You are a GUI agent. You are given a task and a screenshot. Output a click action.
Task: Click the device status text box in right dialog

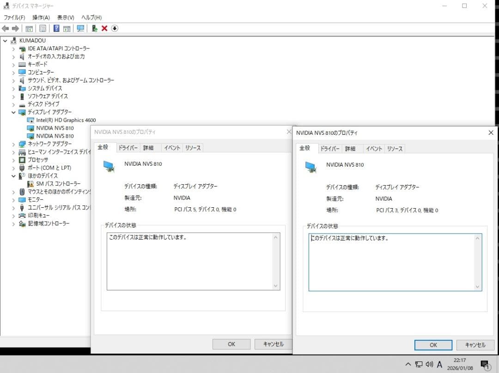click(395, 262)
